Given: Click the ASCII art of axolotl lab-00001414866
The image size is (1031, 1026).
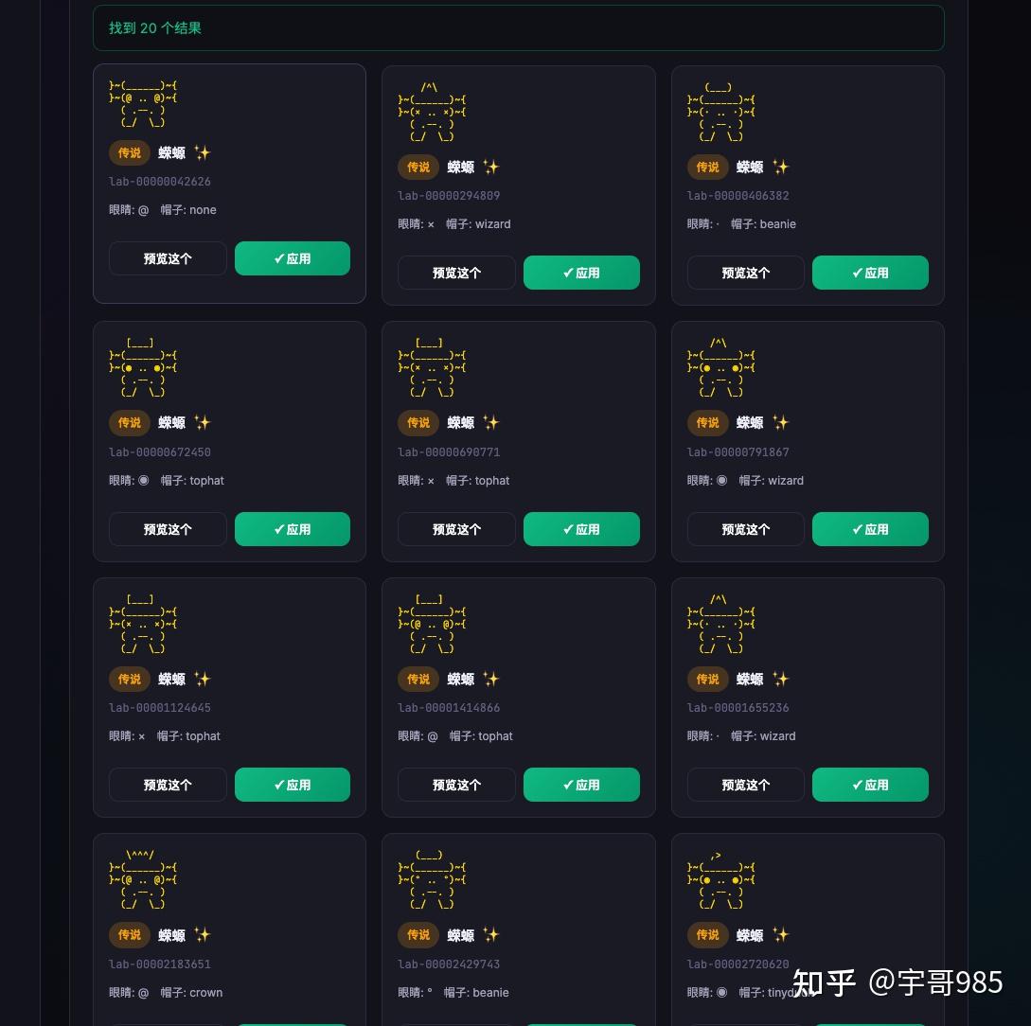Looking at the screenshot, I should click(431, 625).
